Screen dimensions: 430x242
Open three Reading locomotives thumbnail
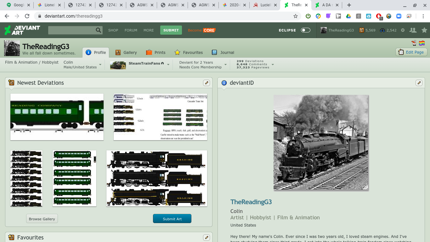coord(157,178)
